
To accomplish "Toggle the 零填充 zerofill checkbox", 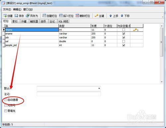I will 6,111.
